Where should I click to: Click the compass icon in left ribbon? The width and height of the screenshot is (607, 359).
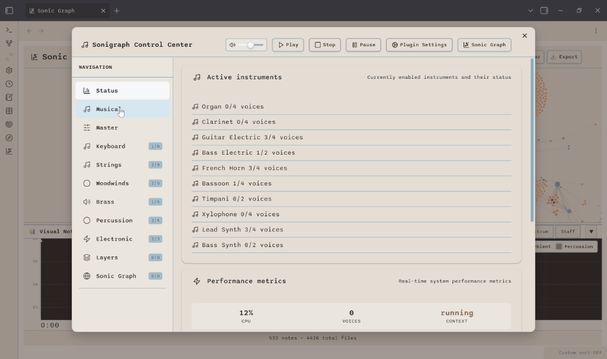pyautogui.click(x=9, y=137)
